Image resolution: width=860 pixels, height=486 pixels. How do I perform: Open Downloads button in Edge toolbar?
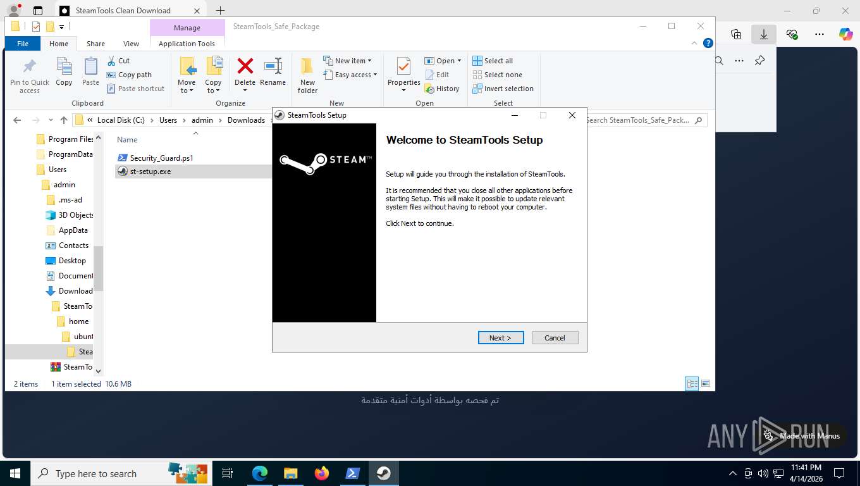click(764, 34)
